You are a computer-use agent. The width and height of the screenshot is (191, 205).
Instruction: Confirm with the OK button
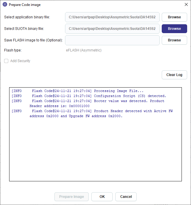102,197
